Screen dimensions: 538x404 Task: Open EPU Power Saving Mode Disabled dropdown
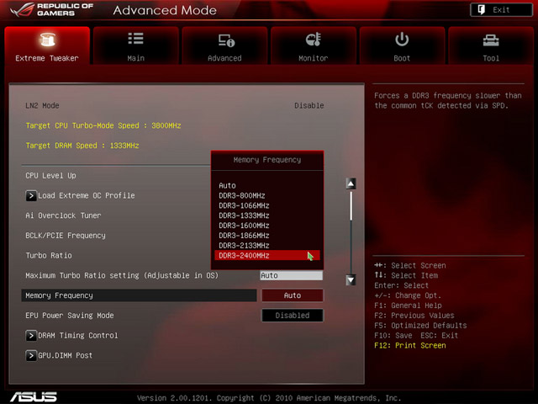tap(293, 316)
